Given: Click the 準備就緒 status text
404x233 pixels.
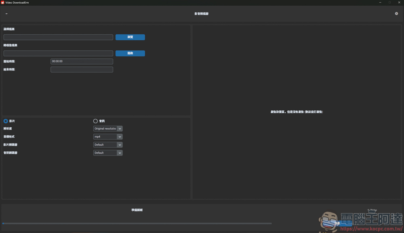Looking at the screenshot, I should (x=137, y=210).
